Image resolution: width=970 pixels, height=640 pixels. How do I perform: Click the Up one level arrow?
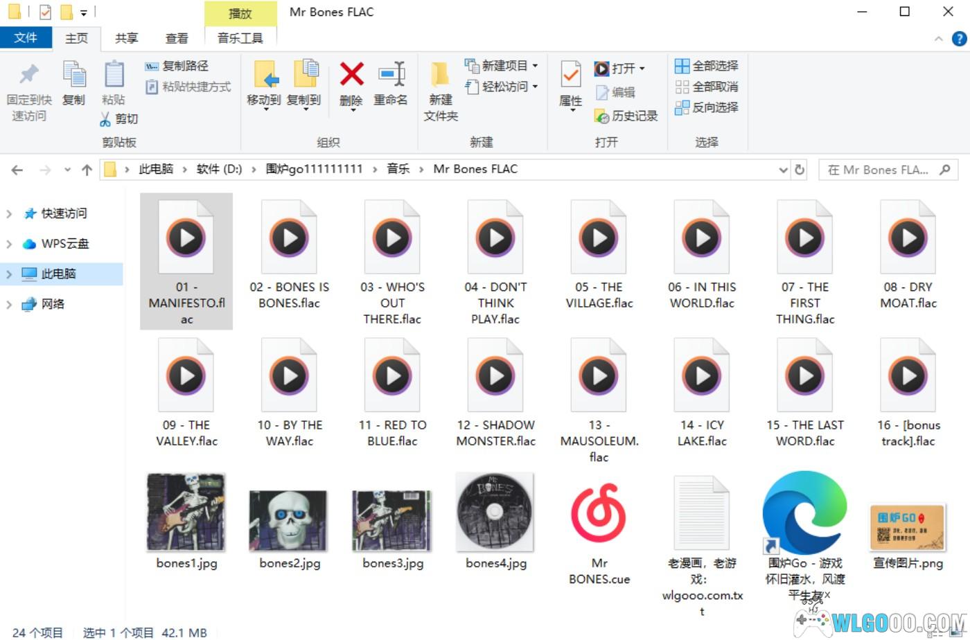click(x=87, y=170)
